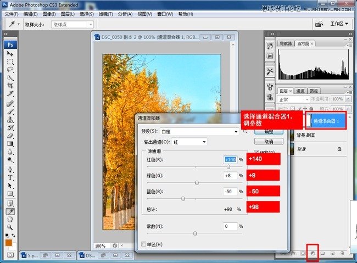357x263 pixels.
Task: Open the Tool Presets icon in dock
Action: click(270, 71)
